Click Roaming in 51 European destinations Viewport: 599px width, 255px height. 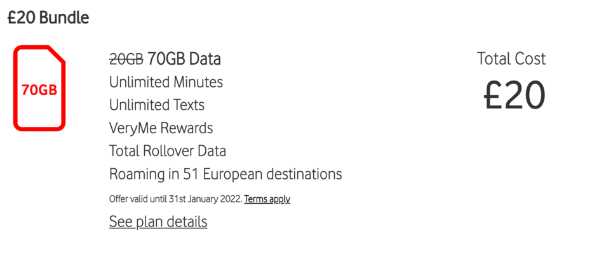225,174
